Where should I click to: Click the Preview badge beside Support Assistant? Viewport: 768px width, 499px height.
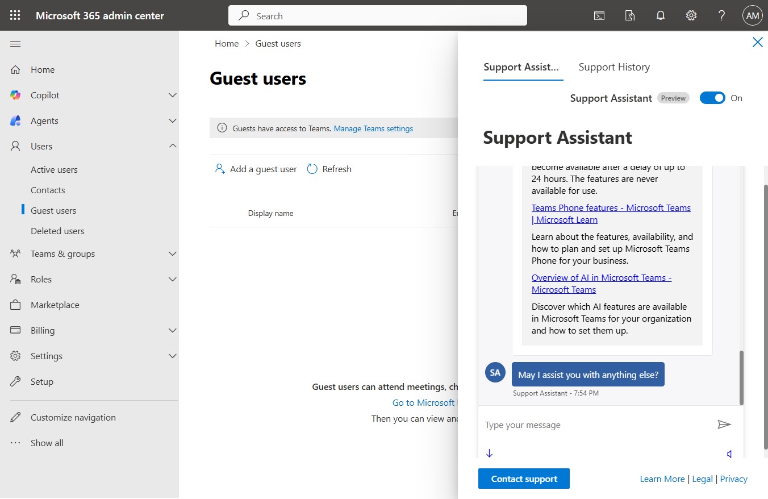point(673,98)
